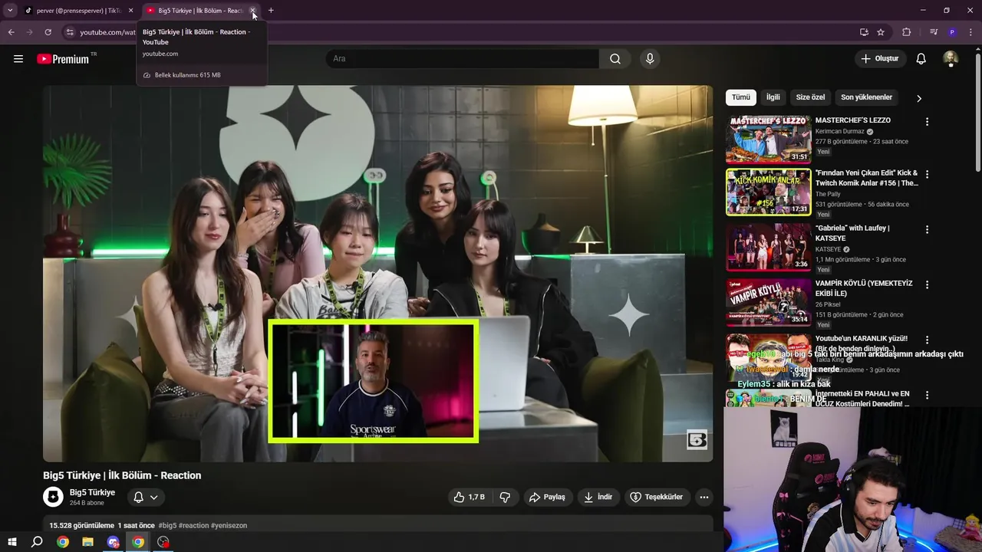Open the YouTube hamburger guide menu
982x552 pixels.
(x=18, y=59)
